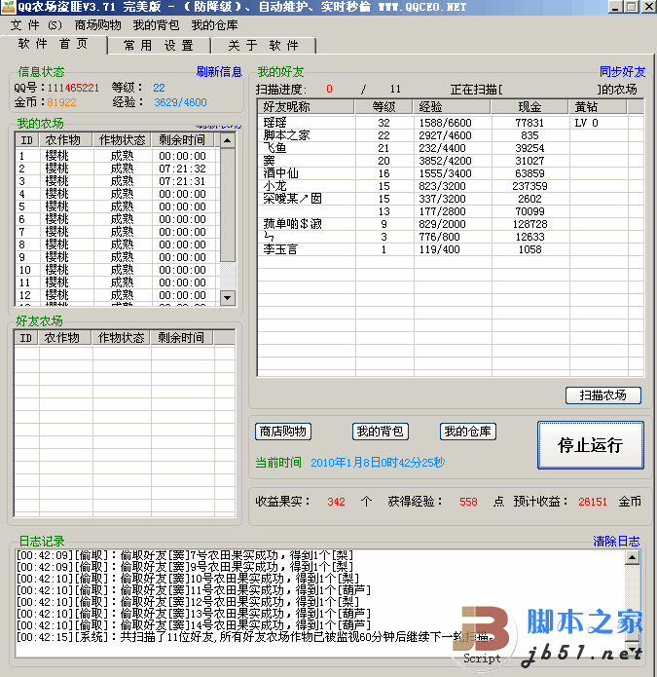Screen dimensions: 657x677
Task: Click the 现金 column header in friends list
Action: pos(529,107)
